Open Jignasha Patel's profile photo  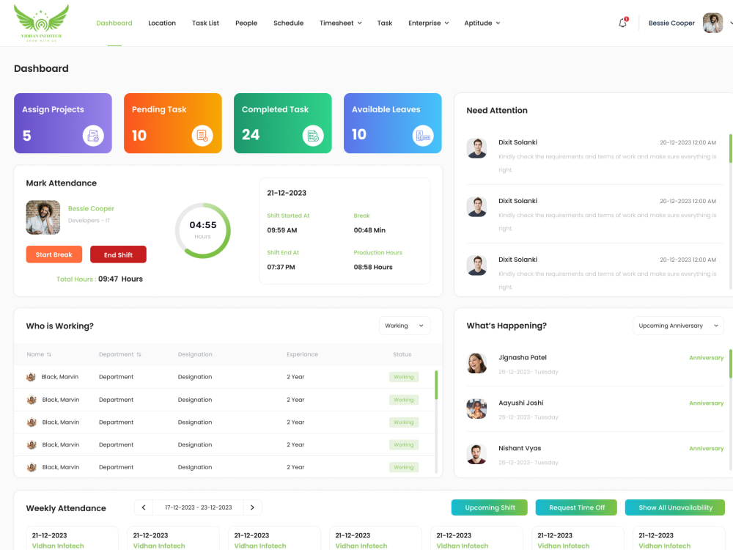click(x=476, y=364)
